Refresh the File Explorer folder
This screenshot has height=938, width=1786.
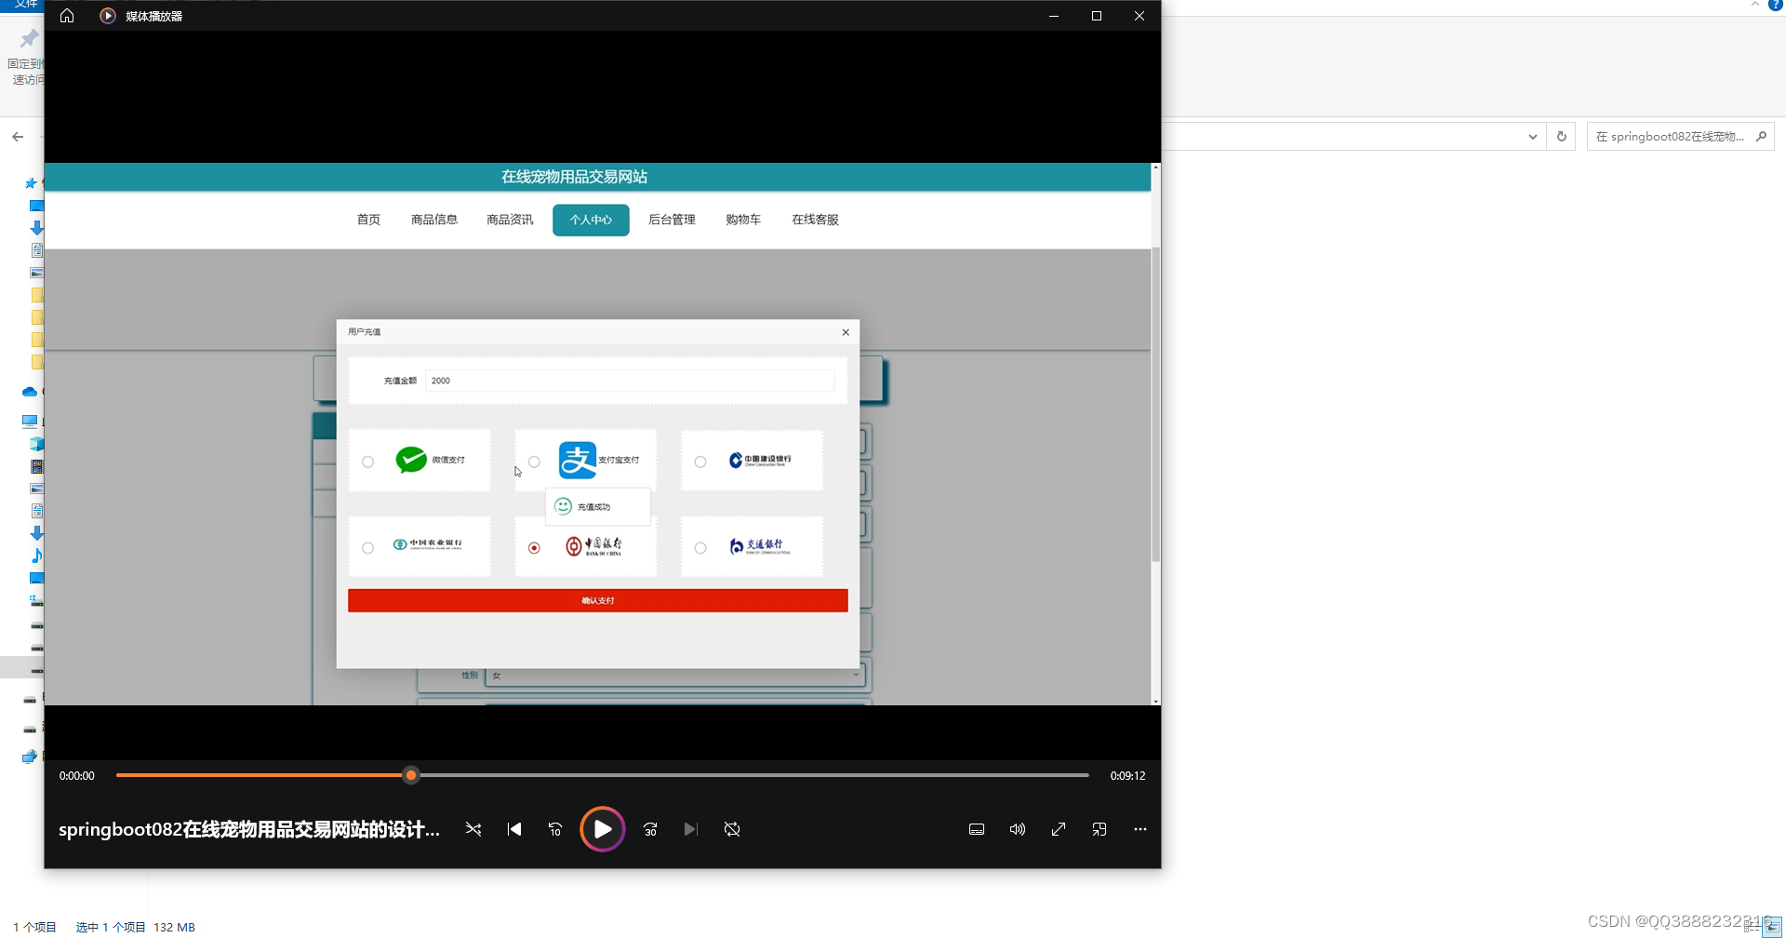coord(1562,137)
